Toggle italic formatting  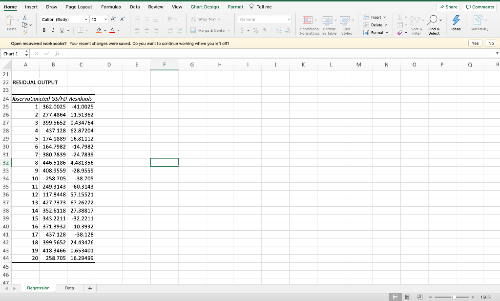pyautogui.click(x=53, y=30)
